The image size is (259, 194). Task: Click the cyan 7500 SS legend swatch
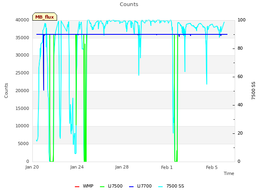coord(161,187)
